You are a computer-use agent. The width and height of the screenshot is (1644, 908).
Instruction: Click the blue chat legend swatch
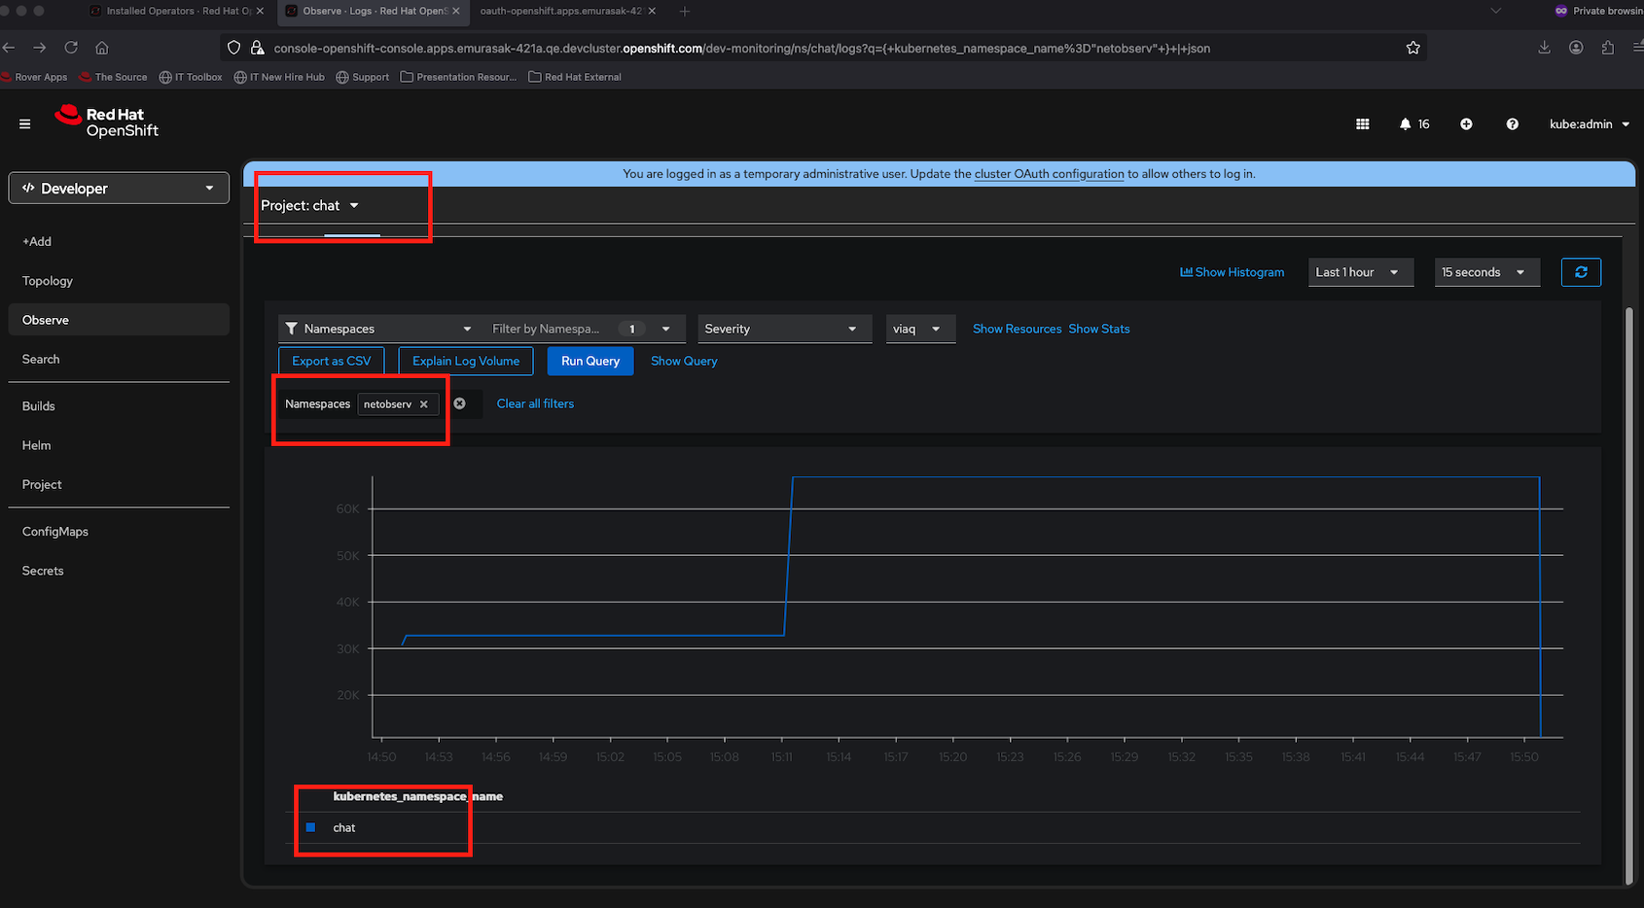[x=310, y=827]
